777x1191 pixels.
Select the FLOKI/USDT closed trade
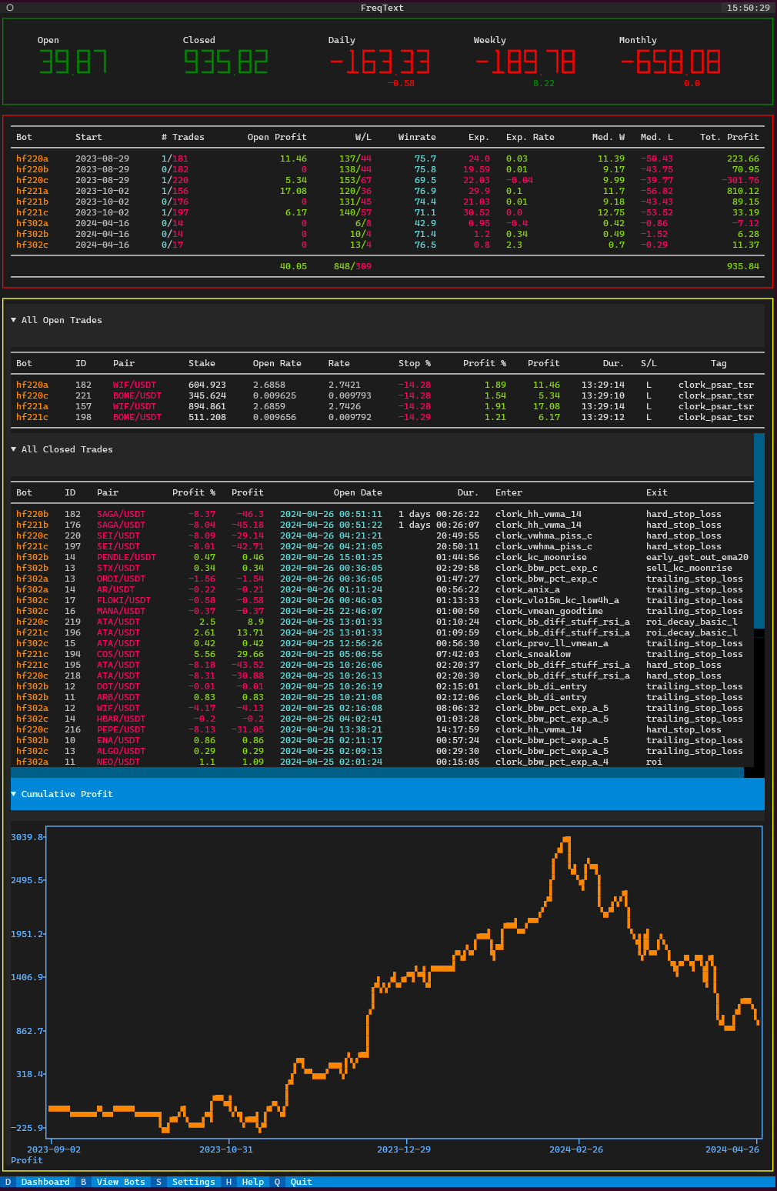click(x=382, y=600)
